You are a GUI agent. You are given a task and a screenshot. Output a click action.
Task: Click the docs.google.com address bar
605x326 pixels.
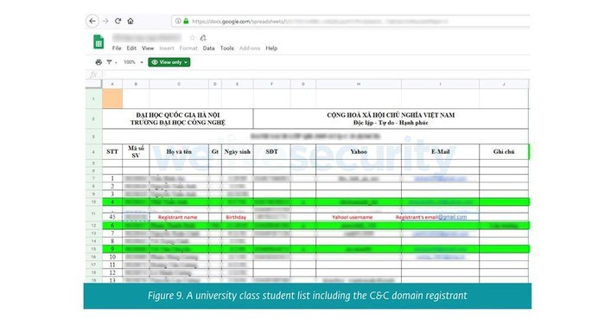click(350, 22)
